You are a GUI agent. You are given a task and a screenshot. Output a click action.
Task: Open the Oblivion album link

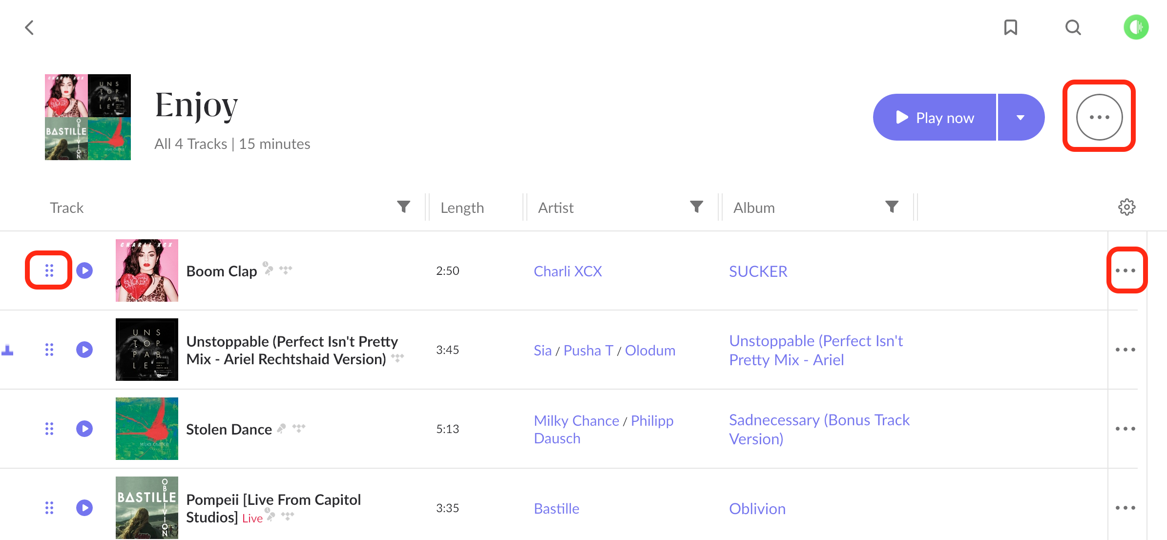[x=757, y=509]
